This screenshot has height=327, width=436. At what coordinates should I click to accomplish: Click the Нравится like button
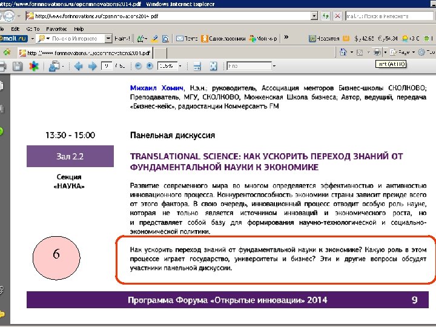[x=324, y=39]
